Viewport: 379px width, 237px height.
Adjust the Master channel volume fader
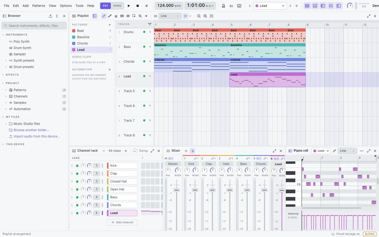coord(177,190)
